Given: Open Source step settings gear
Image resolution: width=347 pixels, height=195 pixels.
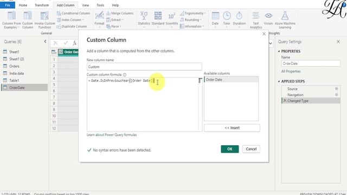Looking at the screenshot, I should (336, 89).
